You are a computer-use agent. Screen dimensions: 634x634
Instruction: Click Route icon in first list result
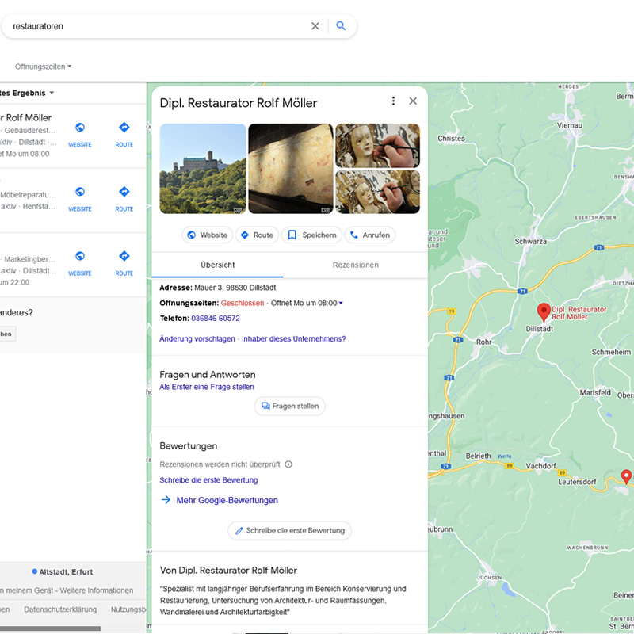coord(124,128)
